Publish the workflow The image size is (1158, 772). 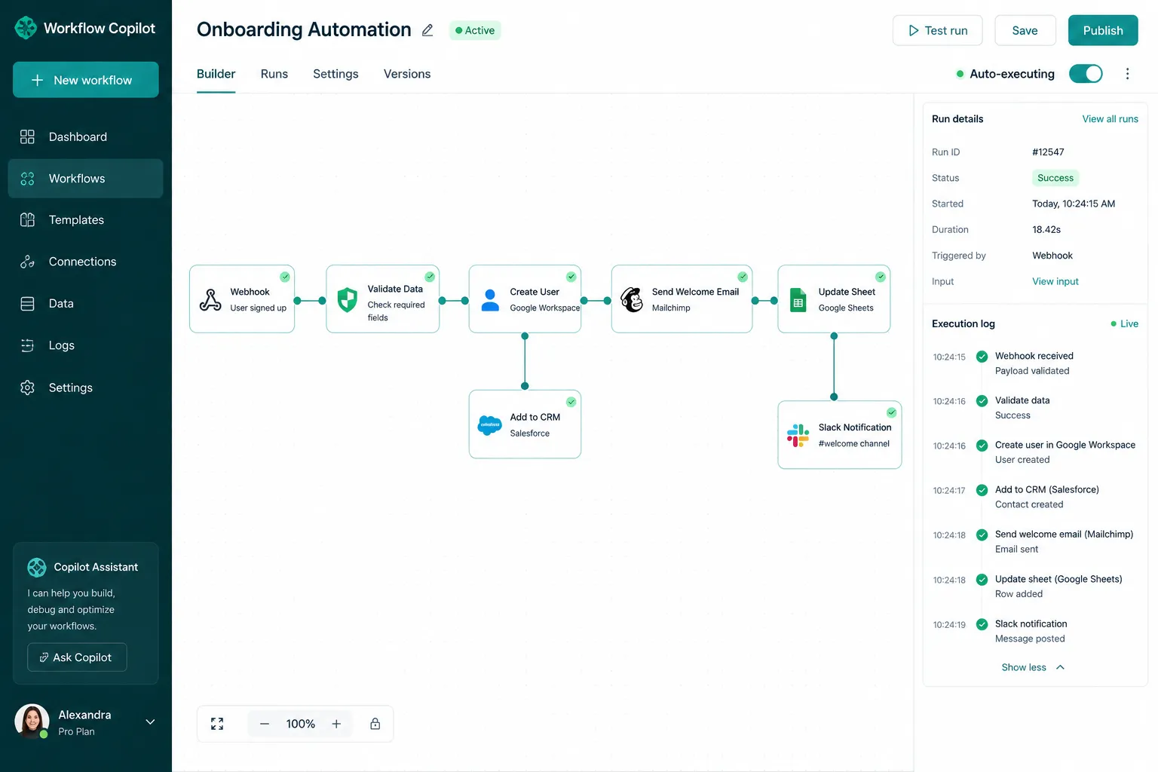click(x=1103, y=30)
